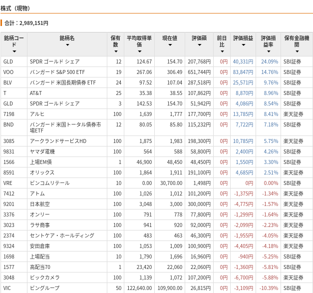Click the 30,700.00 current price
Viewport: 313px width, 293px height.
coord(171,183)
